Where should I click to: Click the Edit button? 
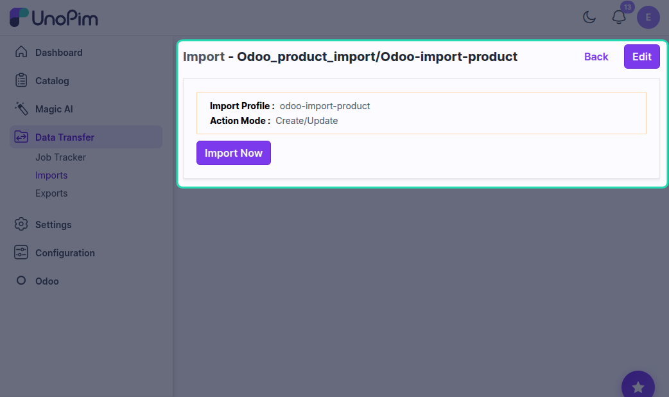click(x=641, y=57)
